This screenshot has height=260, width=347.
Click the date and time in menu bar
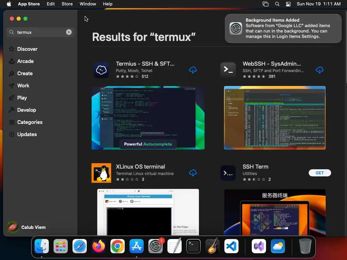pos(319,4)
